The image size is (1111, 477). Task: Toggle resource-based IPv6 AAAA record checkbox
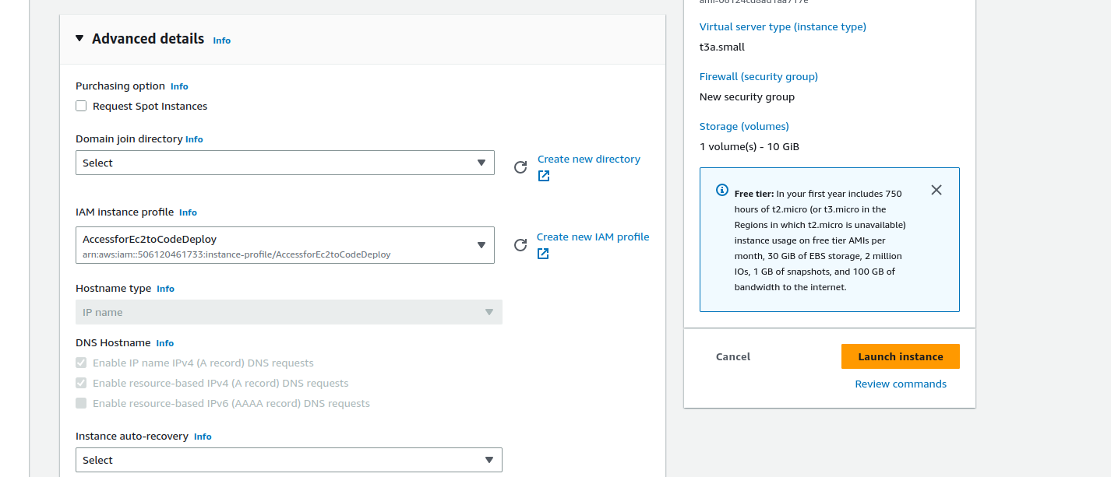click(x=81, y=404)
